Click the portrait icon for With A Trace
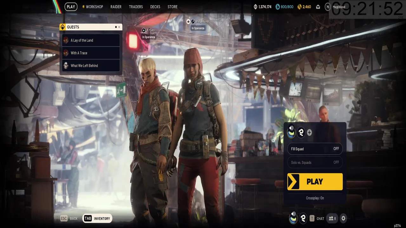The image size is (406, 228). [66, 53]
